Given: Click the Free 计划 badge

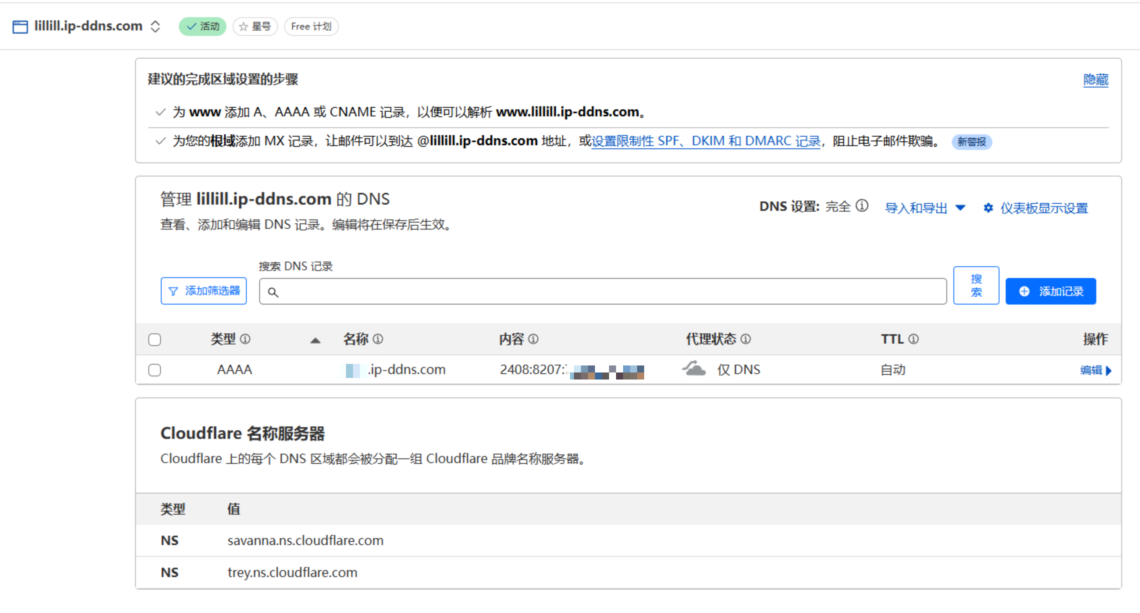Looking at the screenshot, I should point(311,27).
